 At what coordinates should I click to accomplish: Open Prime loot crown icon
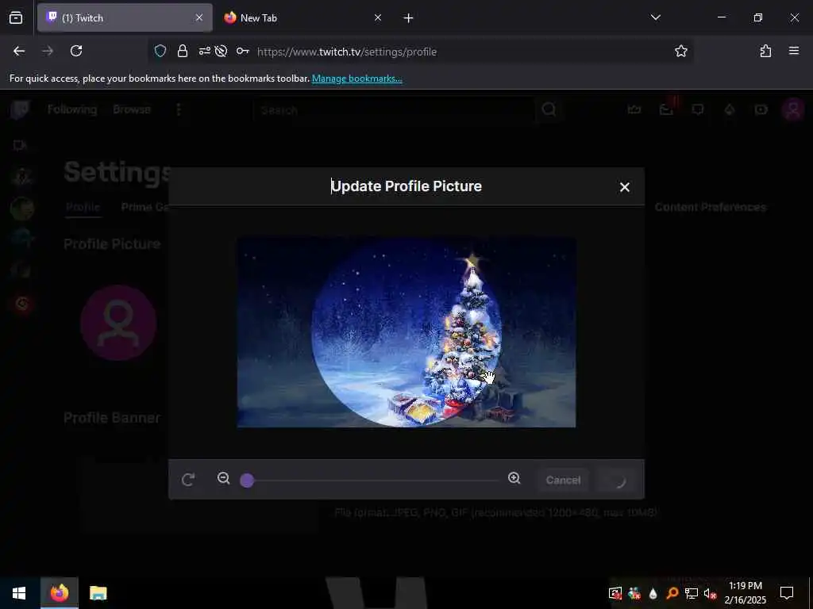click(634, 109)
